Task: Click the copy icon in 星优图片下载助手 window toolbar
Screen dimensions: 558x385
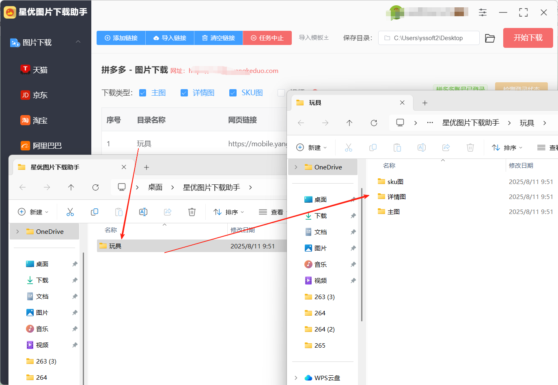Action: point(95,212)
